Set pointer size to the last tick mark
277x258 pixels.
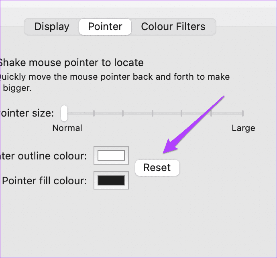point(242,114)
